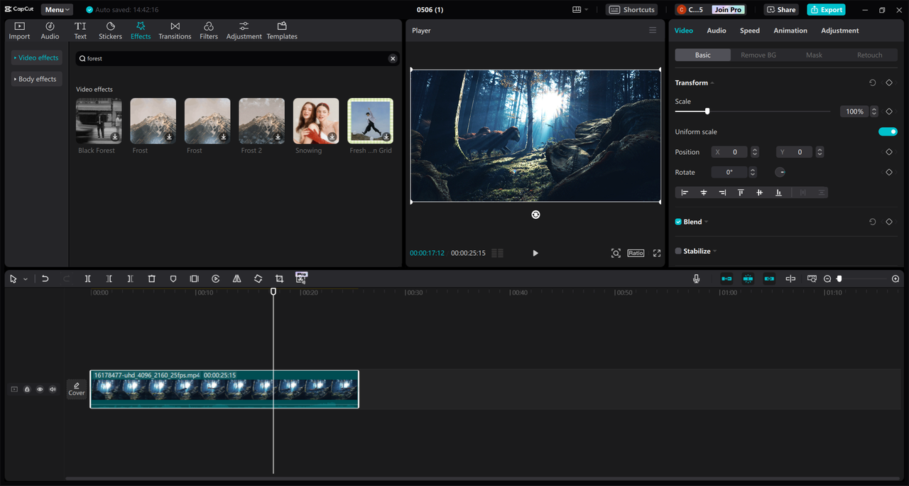Click the Share button

[x=781, y=10]
